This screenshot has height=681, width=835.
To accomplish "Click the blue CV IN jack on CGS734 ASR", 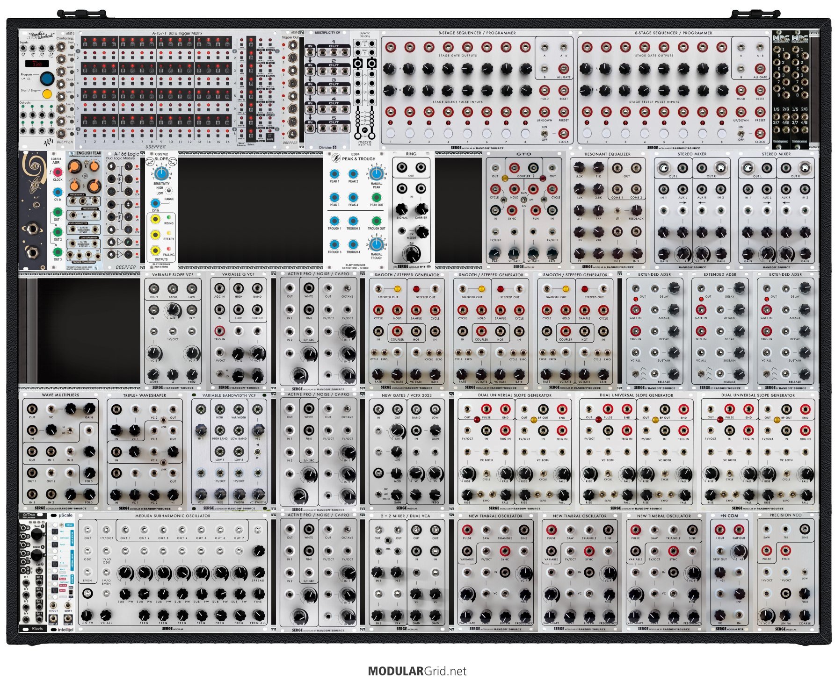I will (x=58, y=192).
